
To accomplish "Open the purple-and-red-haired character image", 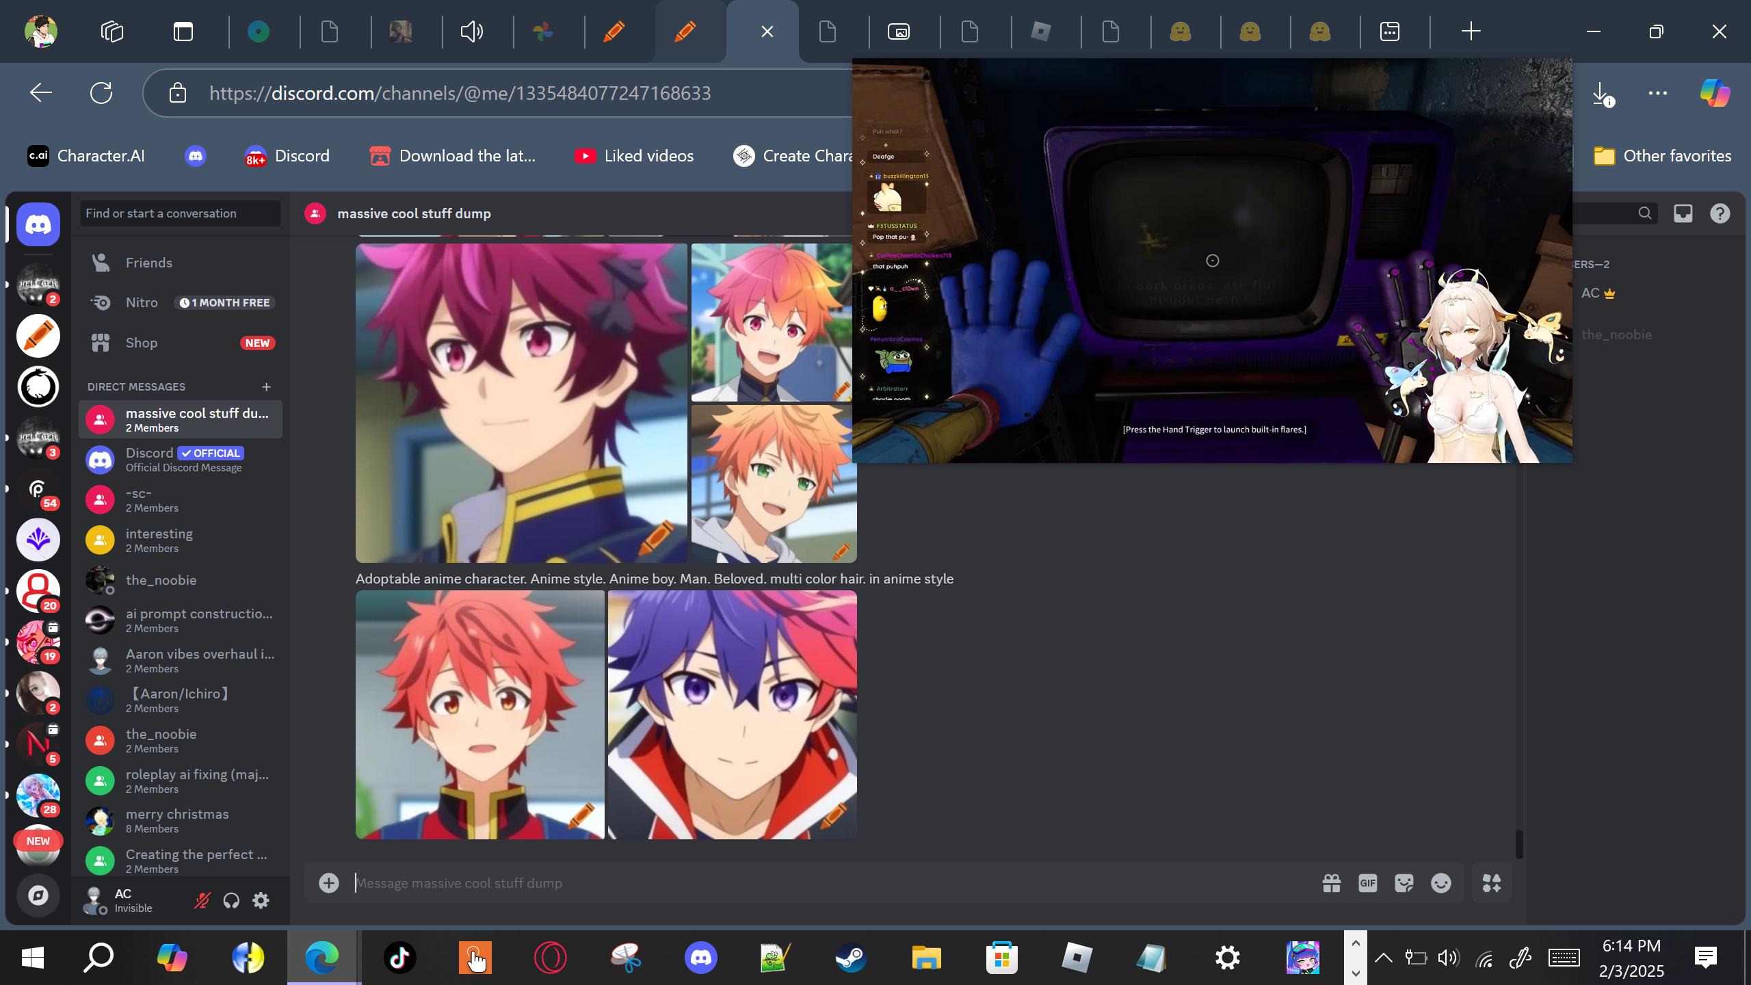I will pos(732,715).
